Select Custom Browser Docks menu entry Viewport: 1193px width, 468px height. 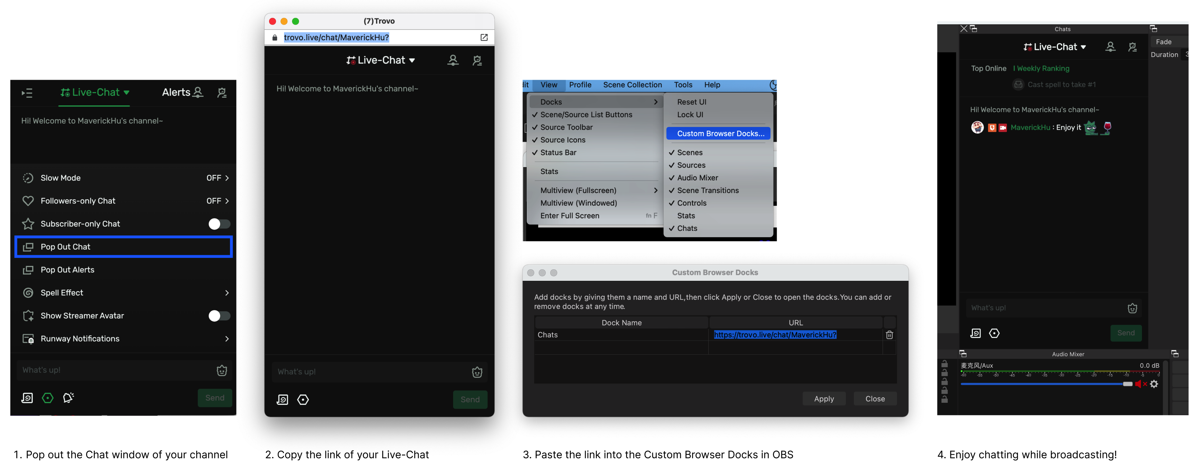tap(720, 133)
